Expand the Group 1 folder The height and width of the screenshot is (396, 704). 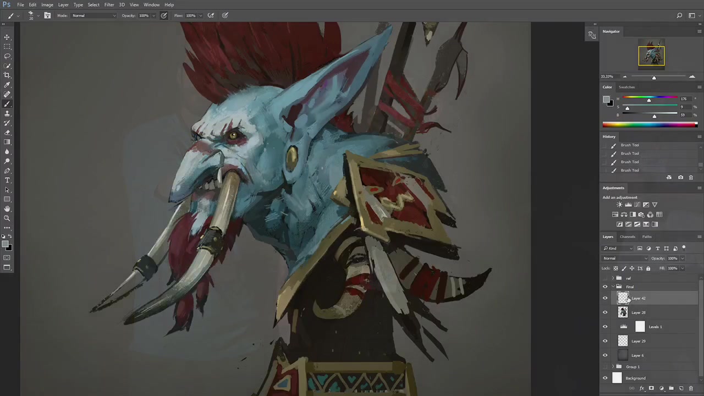click(613, 367)
